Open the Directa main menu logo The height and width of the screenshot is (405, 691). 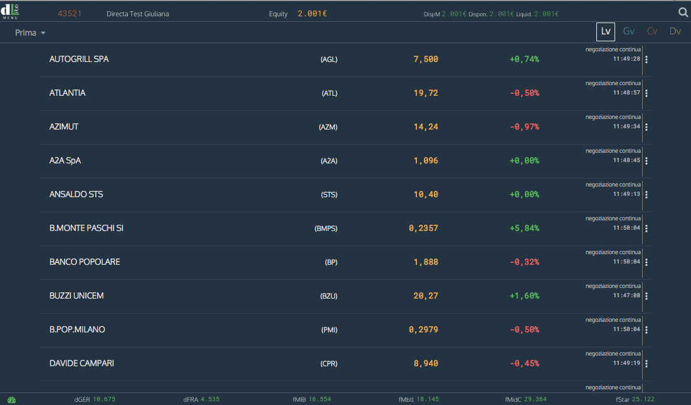[10, 11]
